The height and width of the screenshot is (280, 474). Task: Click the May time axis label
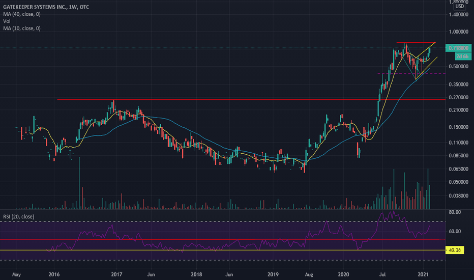click(16, 274)
